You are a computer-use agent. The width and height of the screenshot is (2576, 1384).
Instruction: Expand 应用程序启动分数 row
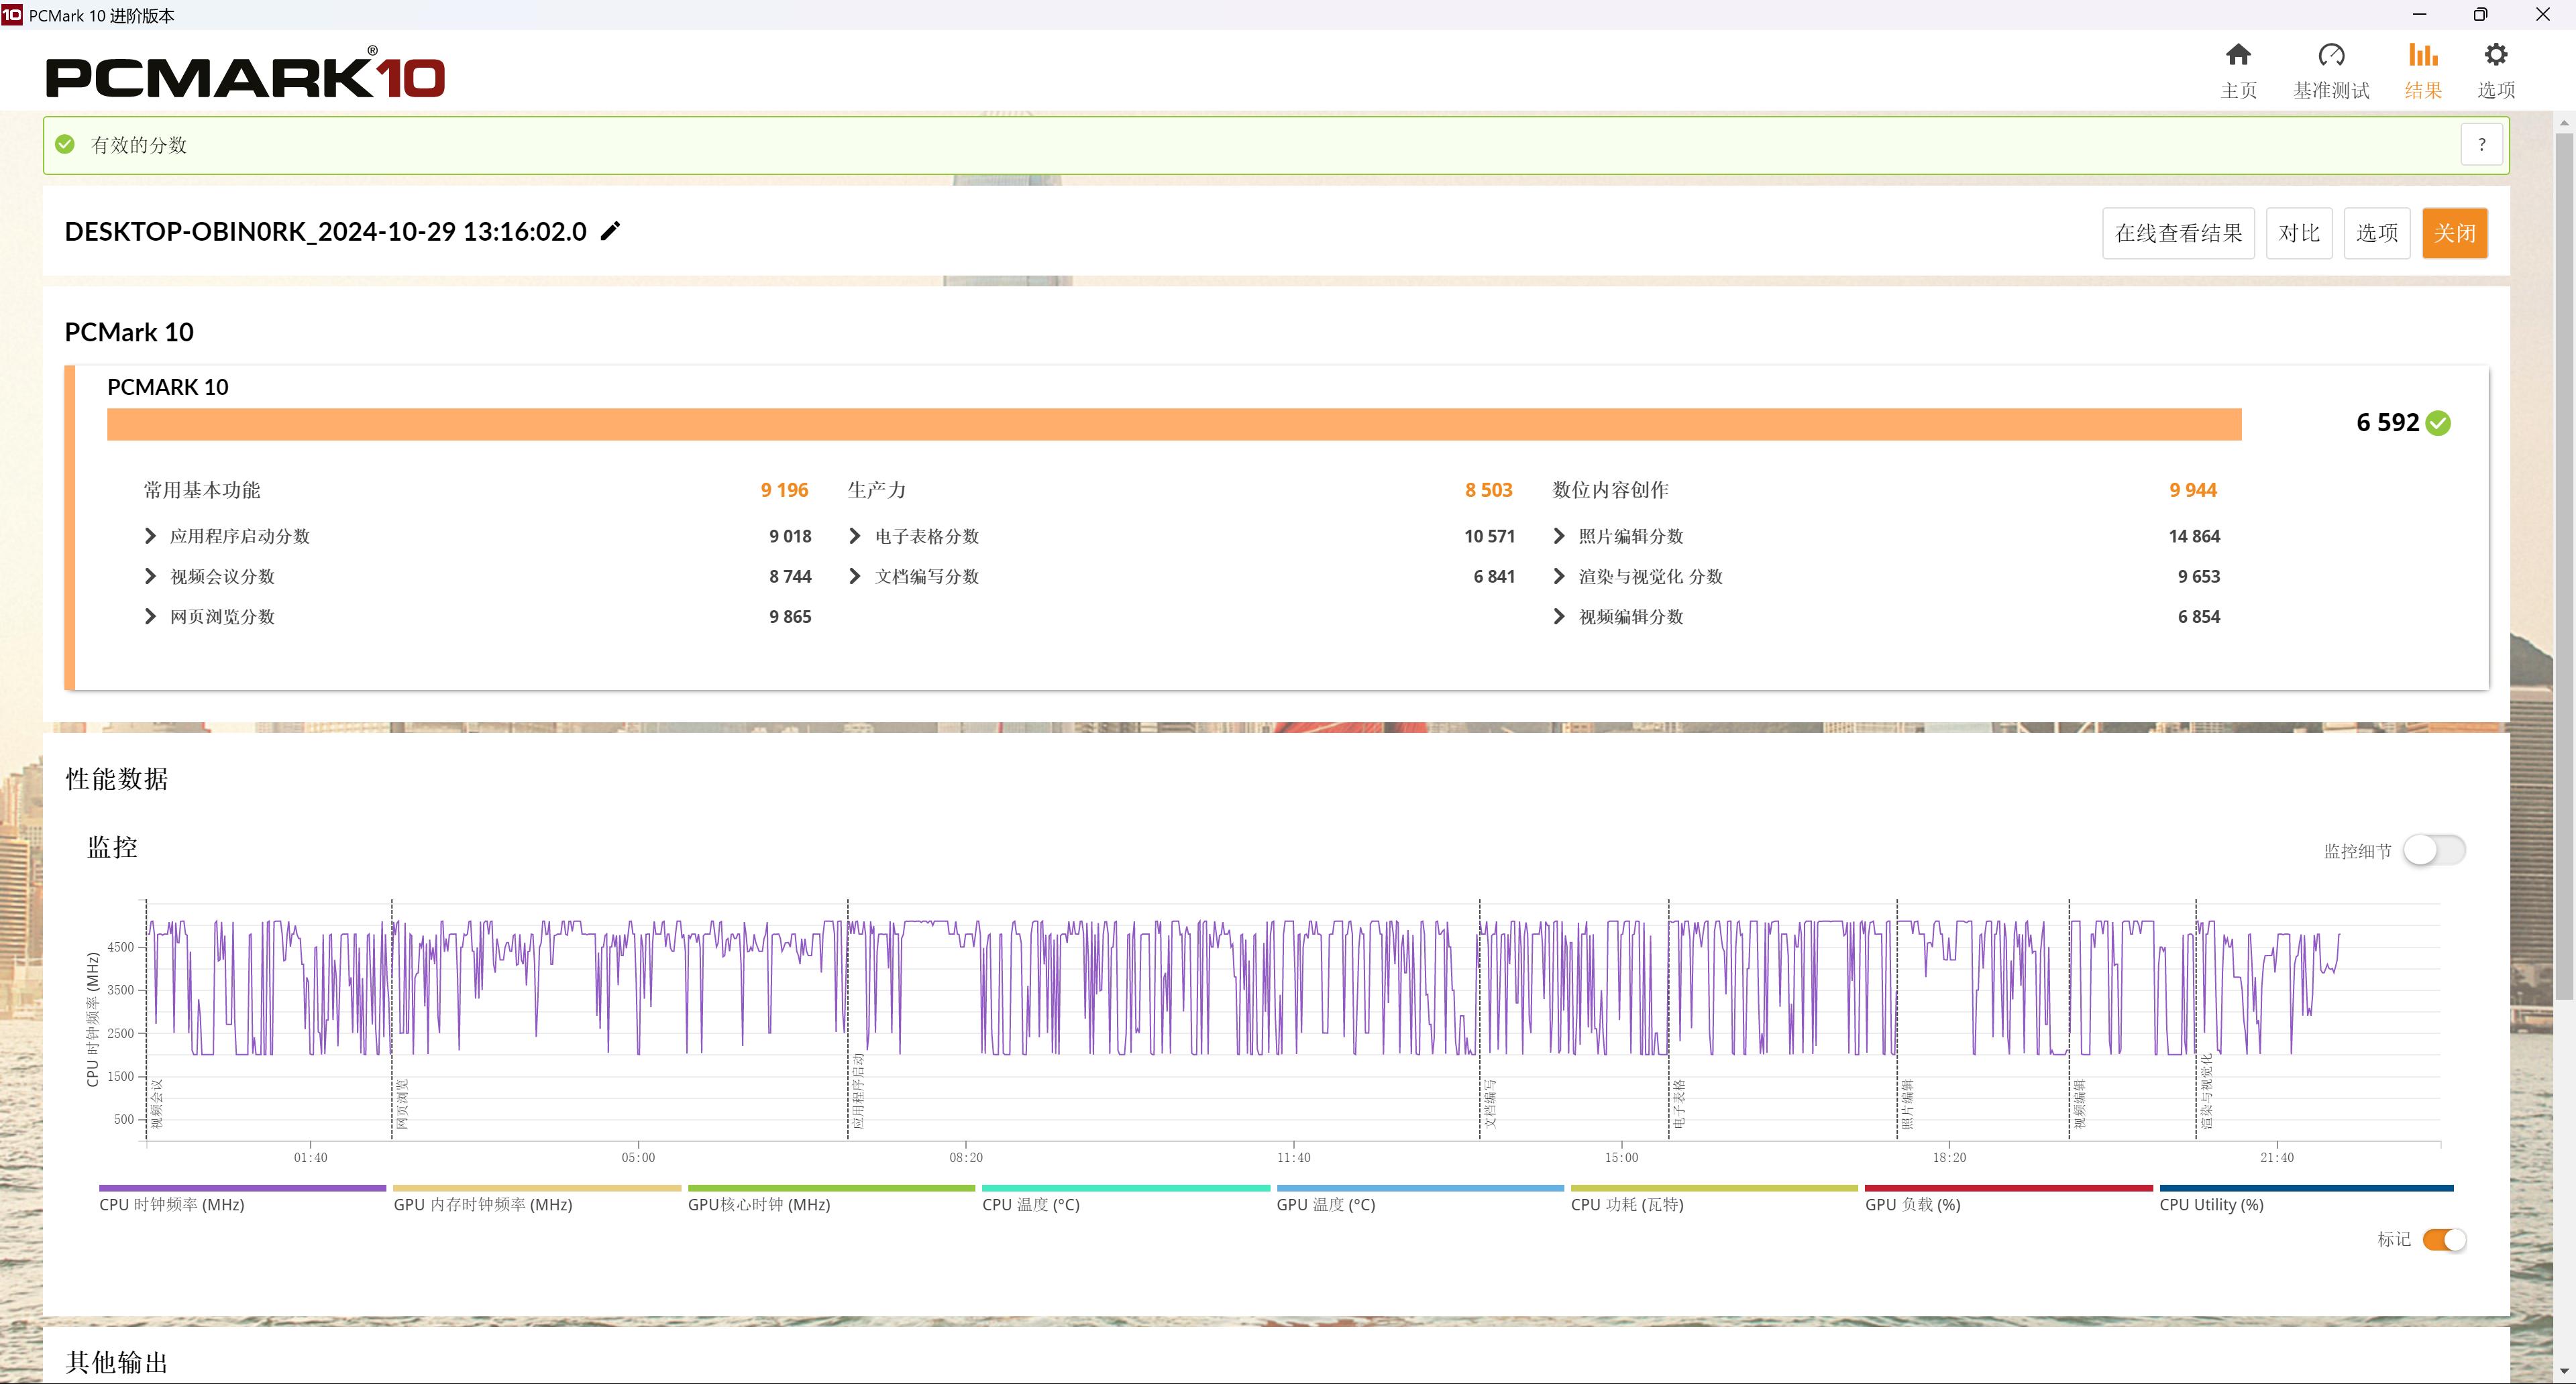click(x=151, y=536)
